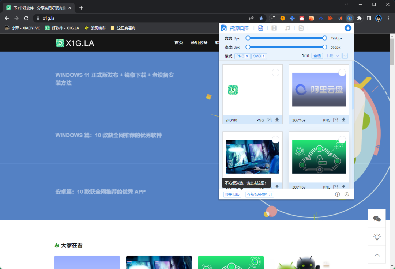
Task: Open the 下载 dropdown in sniffer panel
Action: (332, 56)
